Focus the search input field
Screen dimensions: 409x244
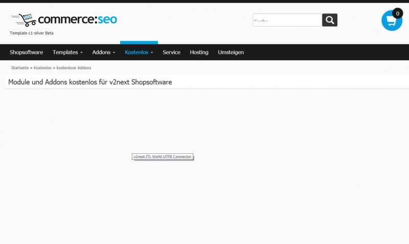click(x=287, y=20)
